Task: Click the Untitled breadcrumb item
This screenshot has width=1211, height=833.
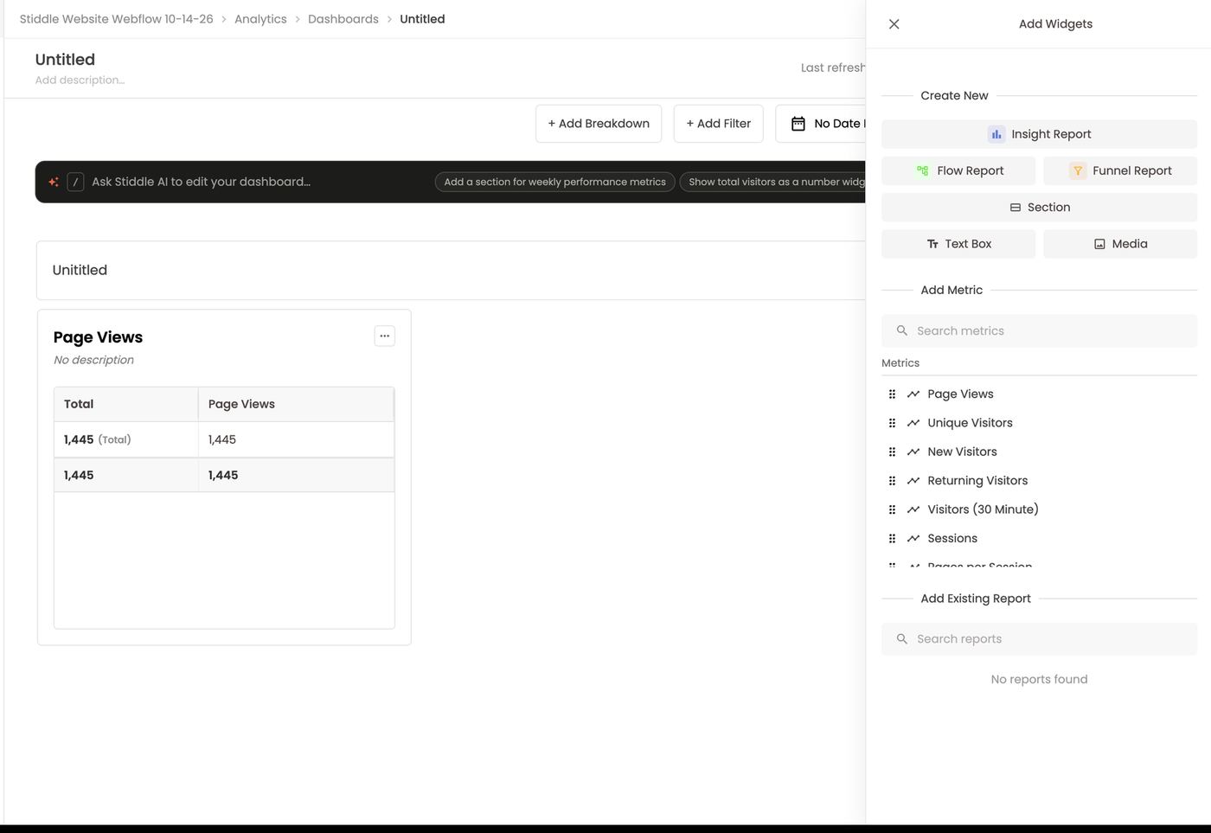Action: point(422,19)
